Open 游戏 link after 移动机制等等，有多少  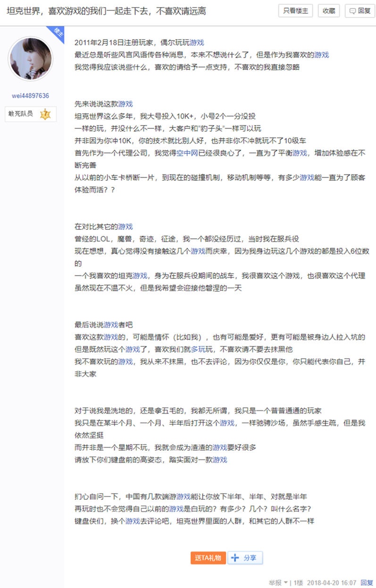coord(307,177)
